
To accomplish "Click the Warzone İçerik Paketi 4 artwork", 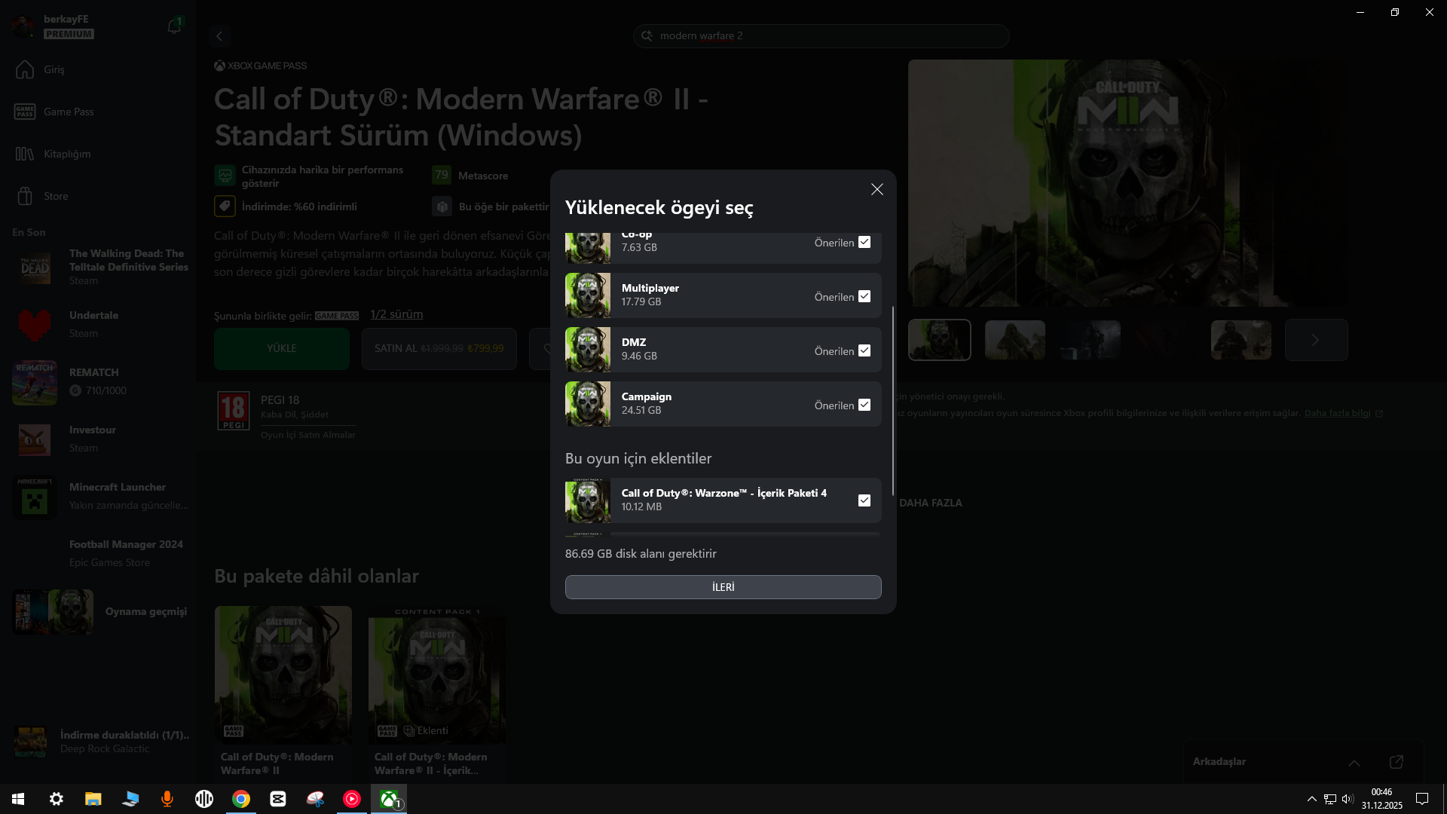I will (588, 500).
